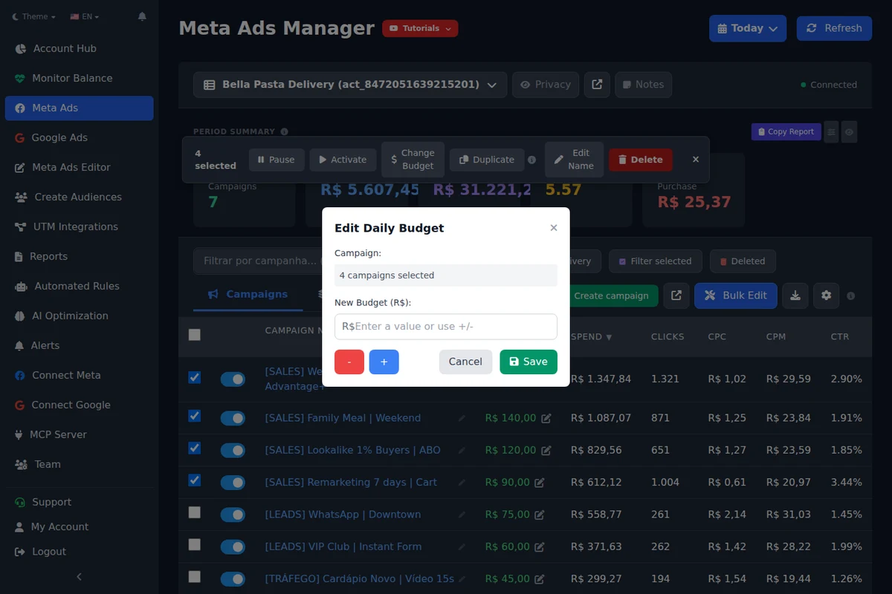Open Bulk Edit
Image resolution: width=892 pixels, height=594 pixels.
[736, 296]
